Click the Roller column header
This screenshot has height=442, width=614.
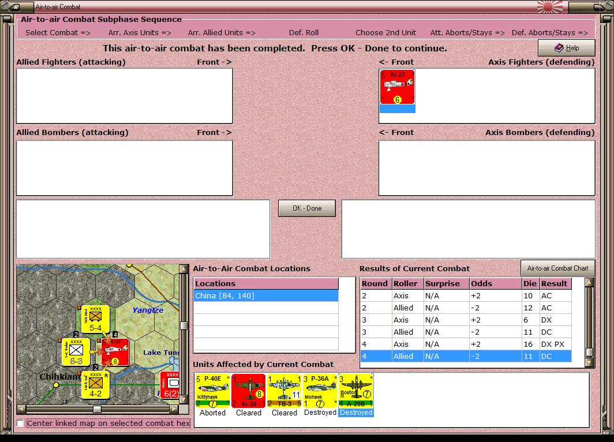(407, 283)
